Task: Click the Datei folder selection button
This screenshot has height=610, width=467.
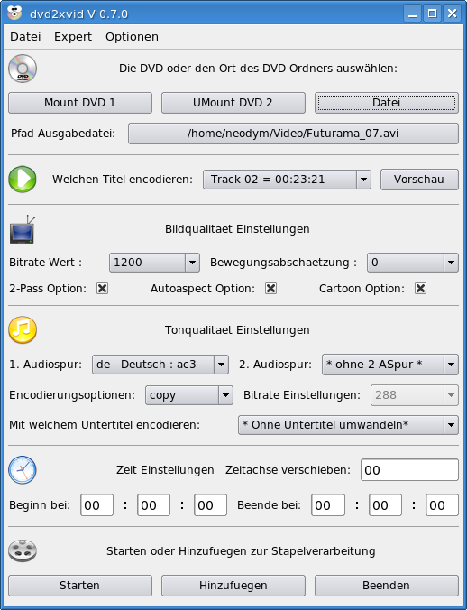Action: pyautogui.click(x=387, y=103)
